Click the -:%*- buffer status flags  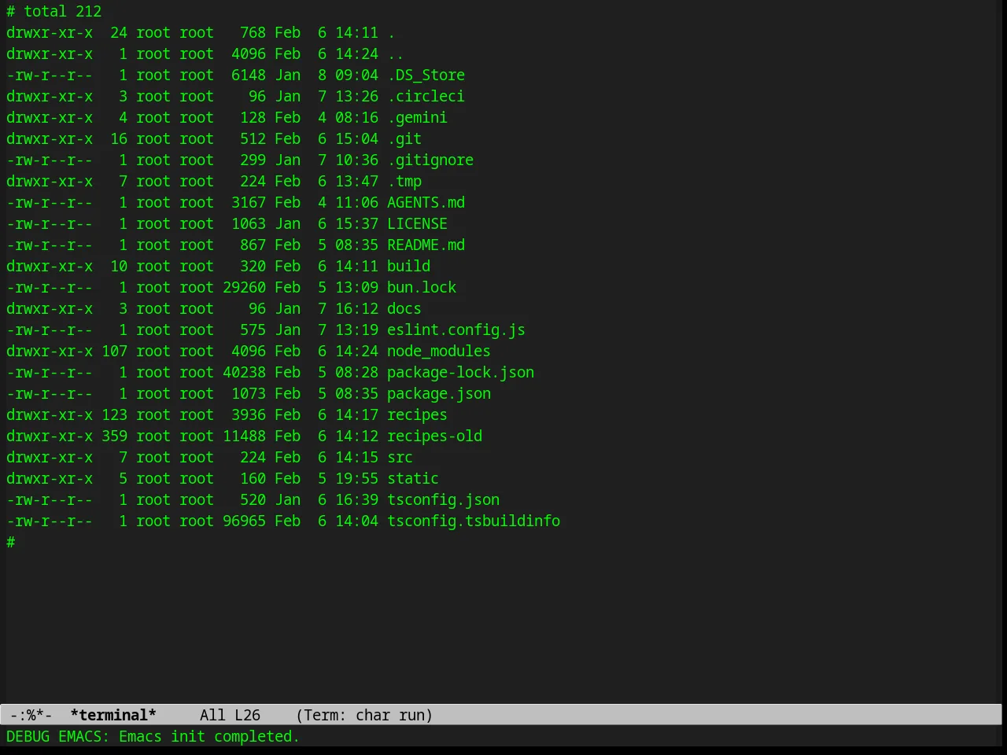click(x=31, y=715)
